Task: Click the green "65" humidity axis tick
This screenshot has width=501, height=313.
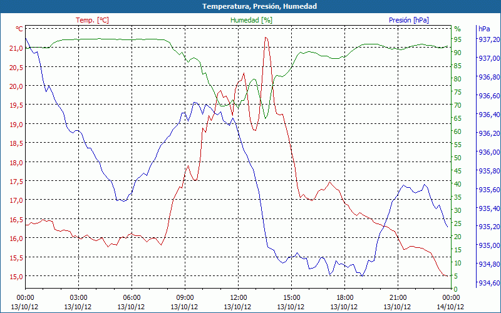Action: click(458, 118)
